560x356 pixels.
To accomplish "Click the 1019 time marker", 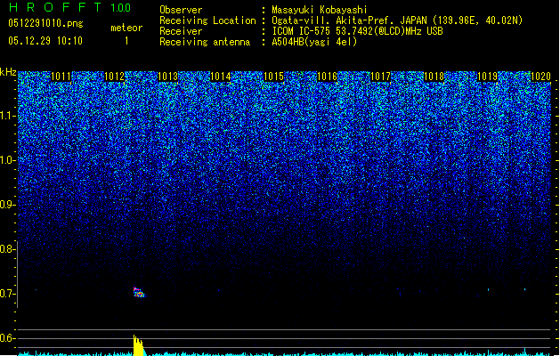I will click(x=487, y=77).
